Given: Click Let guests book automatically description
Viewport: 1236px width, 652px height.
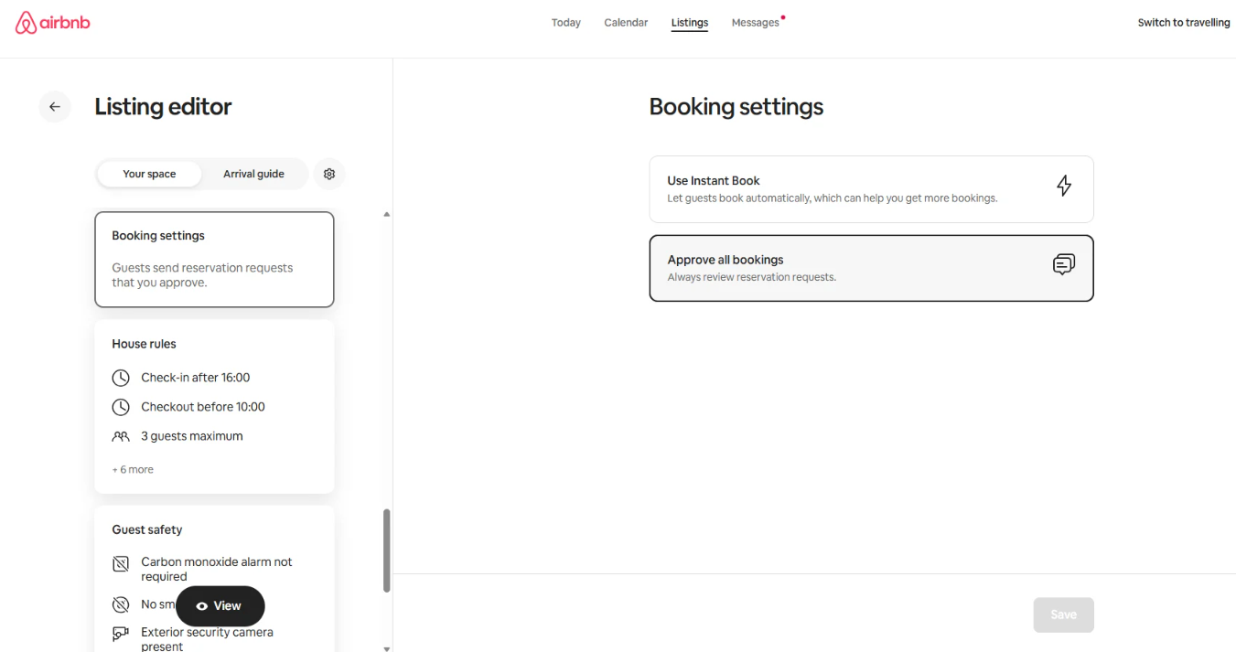Looking at the screenshot, I should point(833,198).
